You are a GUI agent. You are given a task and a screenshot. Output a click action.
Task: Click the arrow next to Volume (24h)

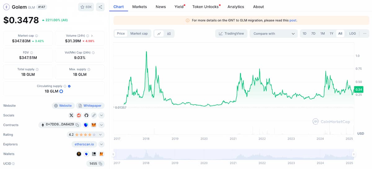click(92, 36)
